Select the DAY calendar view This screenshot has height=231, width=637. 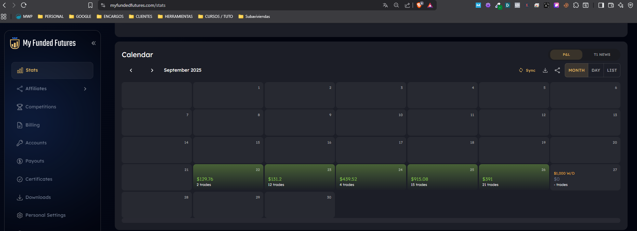click(596, 70)
